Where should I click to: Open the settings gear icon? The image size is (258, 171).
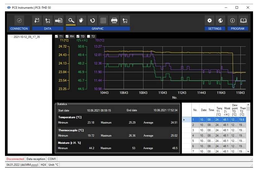pyautogui.click(x=210, y=20)
